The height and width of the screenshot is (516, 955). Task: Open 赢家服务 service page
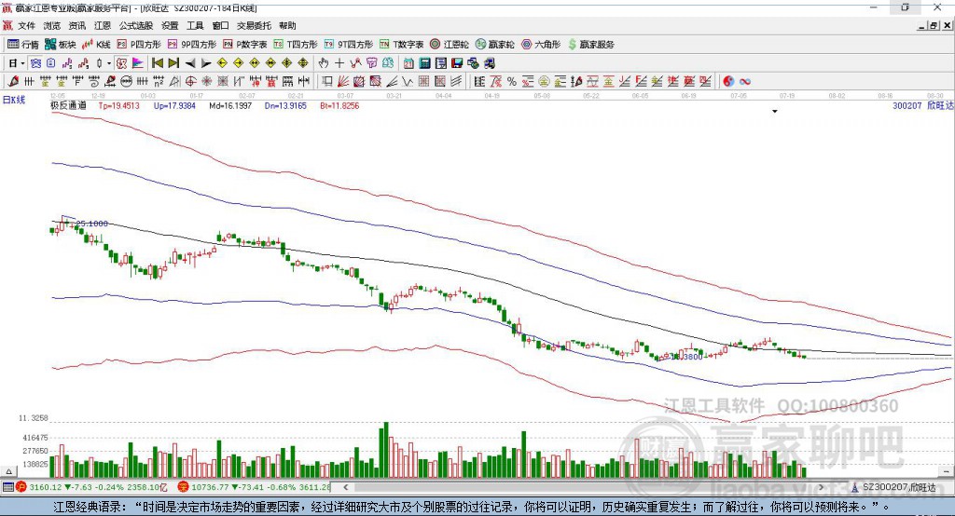pos(591,45)
